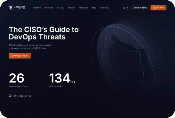Go to the Pricing page
Screen dimensions: 175x118
pos(60,8)
